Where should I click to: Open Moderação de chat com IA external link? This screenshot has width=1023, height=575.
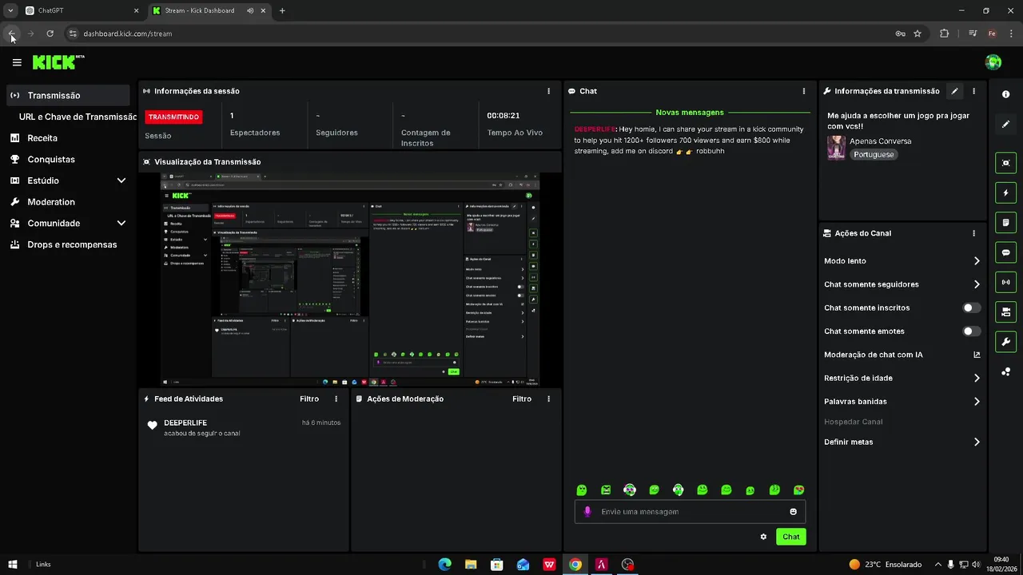(x=977, y=355)
